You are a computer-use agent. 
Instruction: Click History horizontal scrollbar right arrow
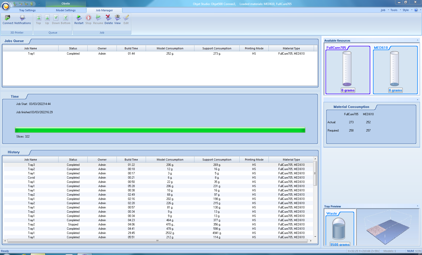(x=311, y=241)
